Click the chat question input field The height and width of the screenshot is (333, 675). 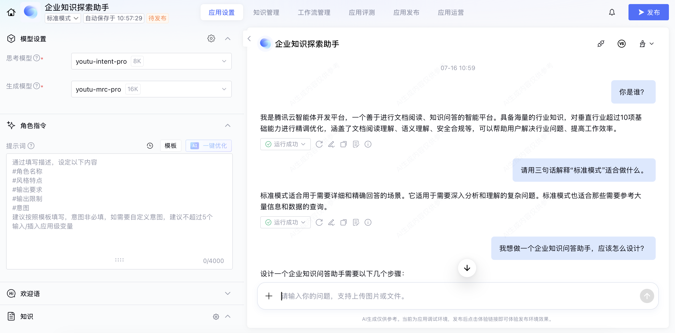tap(457, 296)
